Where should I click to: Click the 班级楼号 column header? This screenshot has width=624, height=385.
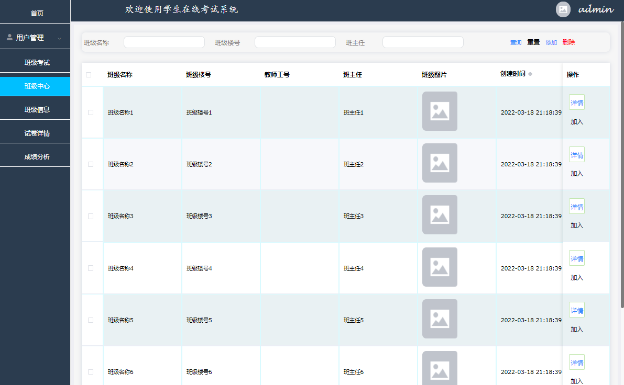coord(198,75)
